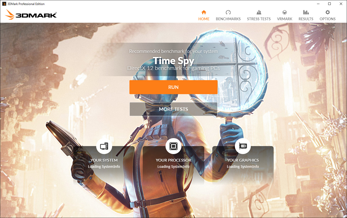Screen dimensions: 347x218
Task: Click the Results bars icon
Action: tap(306, 12)
